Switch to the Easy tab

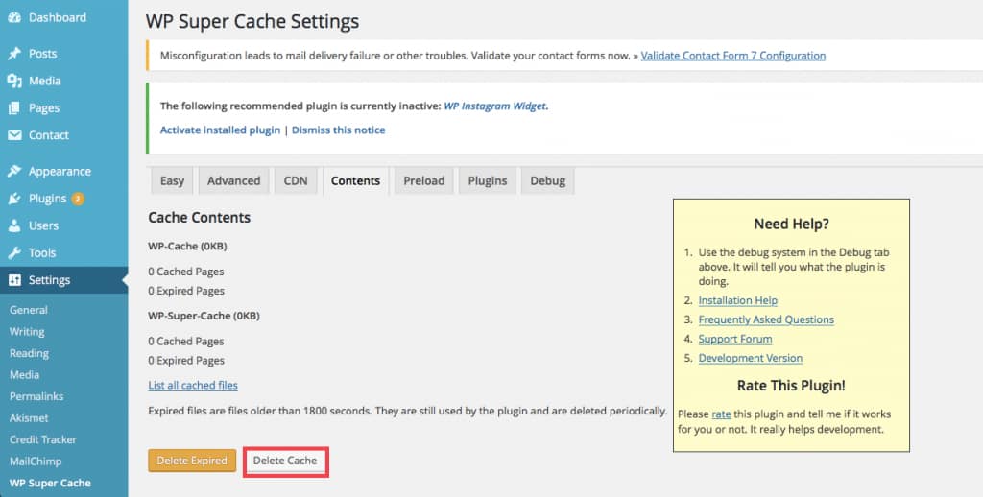tap(172, 181)
